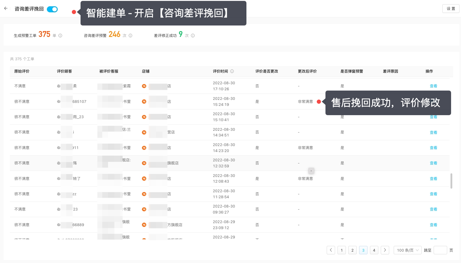Open 查看 for the 14:34:51 row
Viewport: 461px width, 263px height.
pyautogui.click(x=433, y=133)
